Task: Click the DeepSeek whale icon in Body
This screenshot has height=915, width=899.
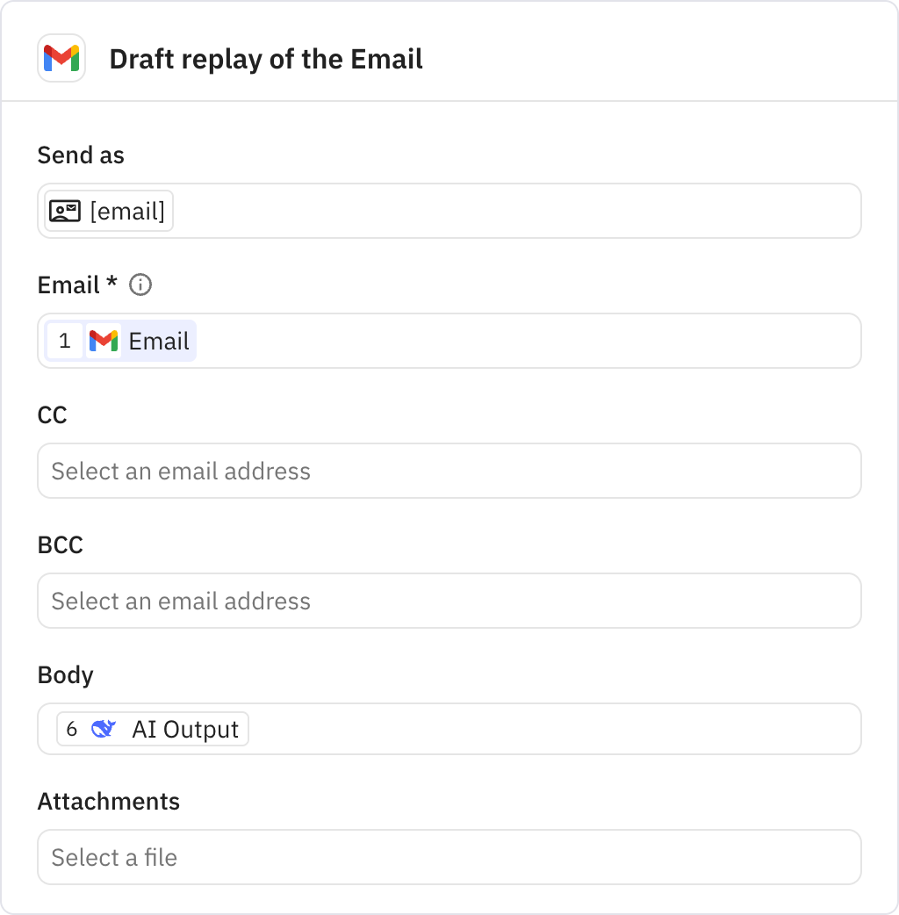Action: point(104,729)
